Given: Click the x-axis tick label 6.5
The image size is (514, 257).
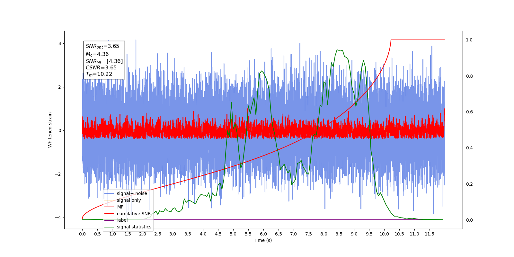Looking at the screenshot, I should [x=279, y=234].
